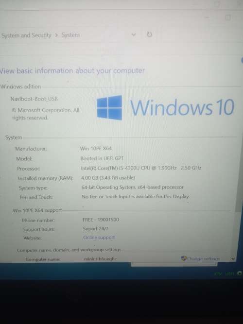Click the 'Booted in UEFI GPT' model value

102,158
